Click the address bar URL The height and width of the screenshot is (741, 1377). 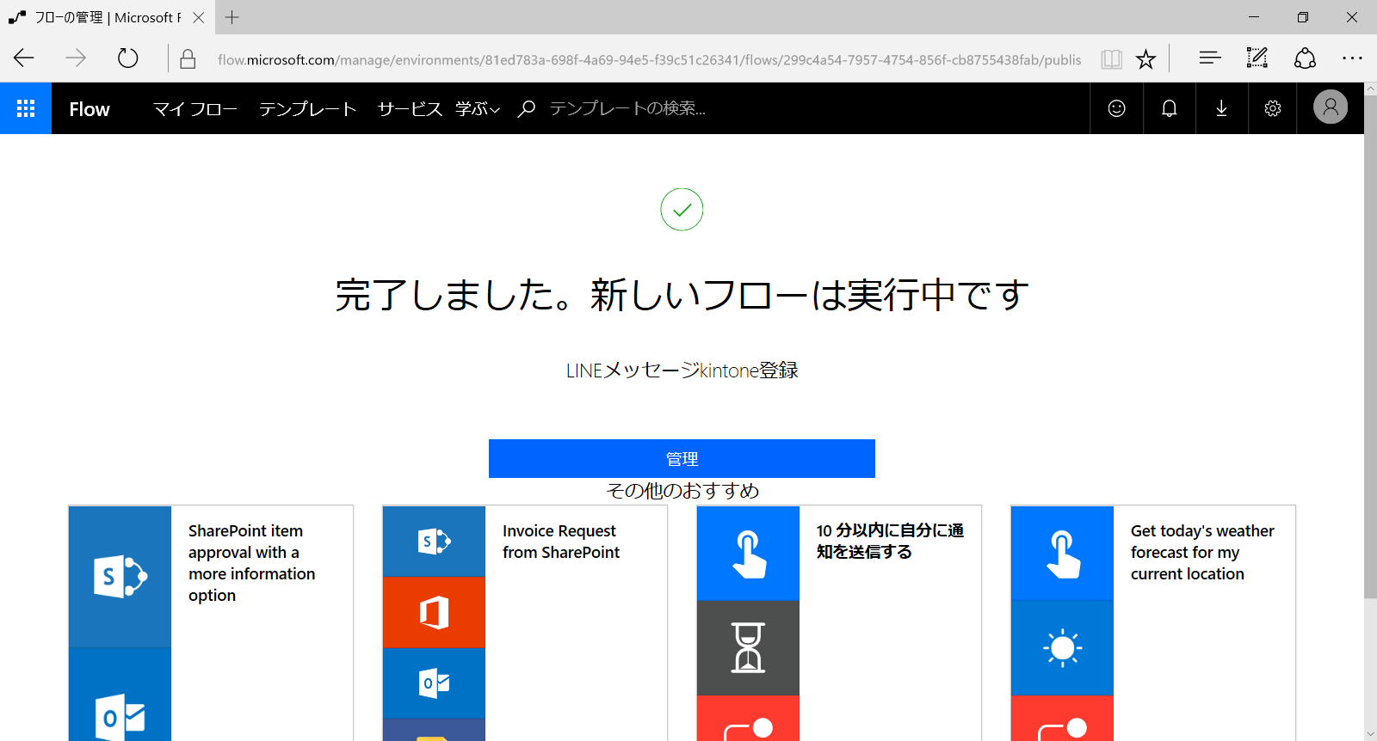pos(649,59)
